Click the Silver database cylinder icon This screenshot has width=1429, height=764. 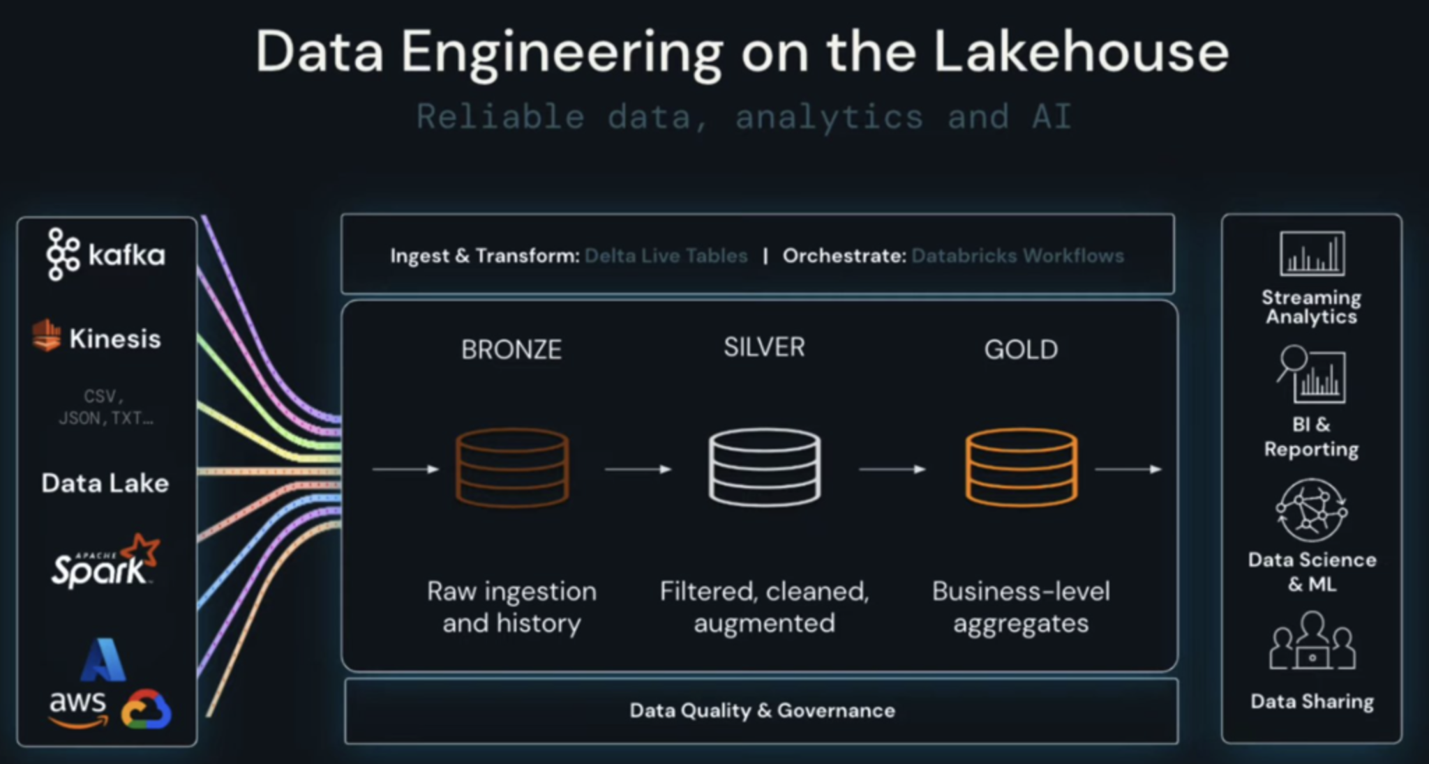click(764, 467)
